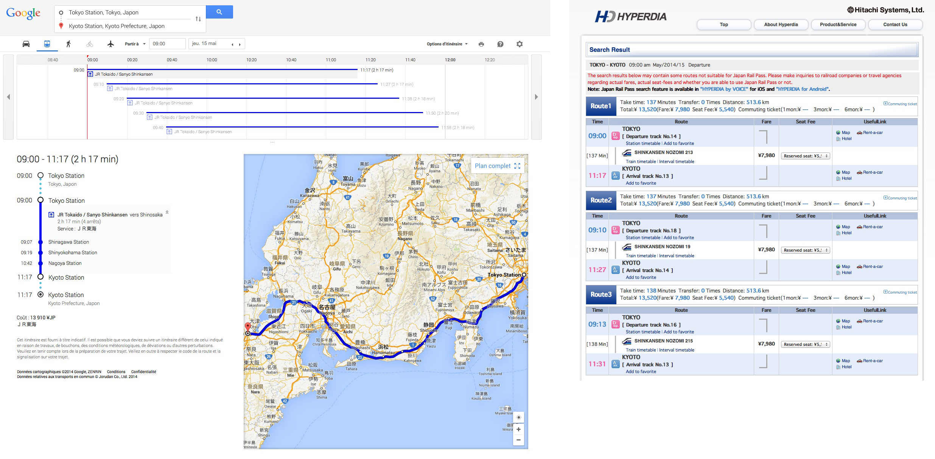935x459 pixels.
Task: Go to previous date arrow
Action: [x=232, y=44]
